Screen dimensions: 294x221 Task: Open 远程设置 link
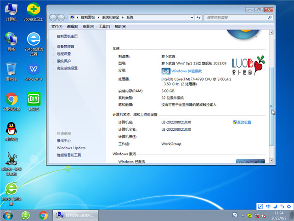click(64, 54)
